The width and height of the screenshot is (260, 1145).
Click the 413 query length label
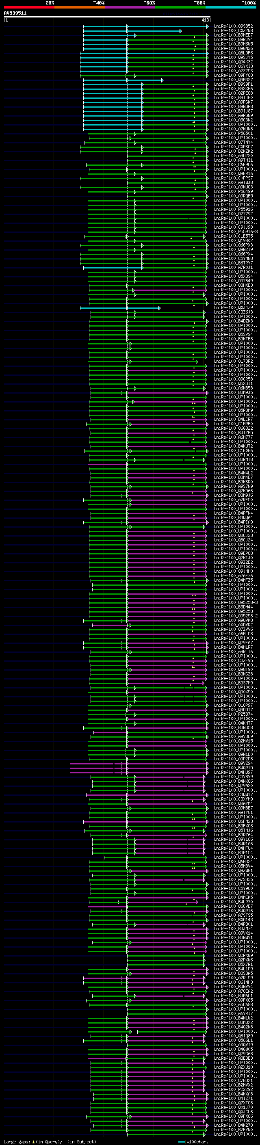(205, 20)
